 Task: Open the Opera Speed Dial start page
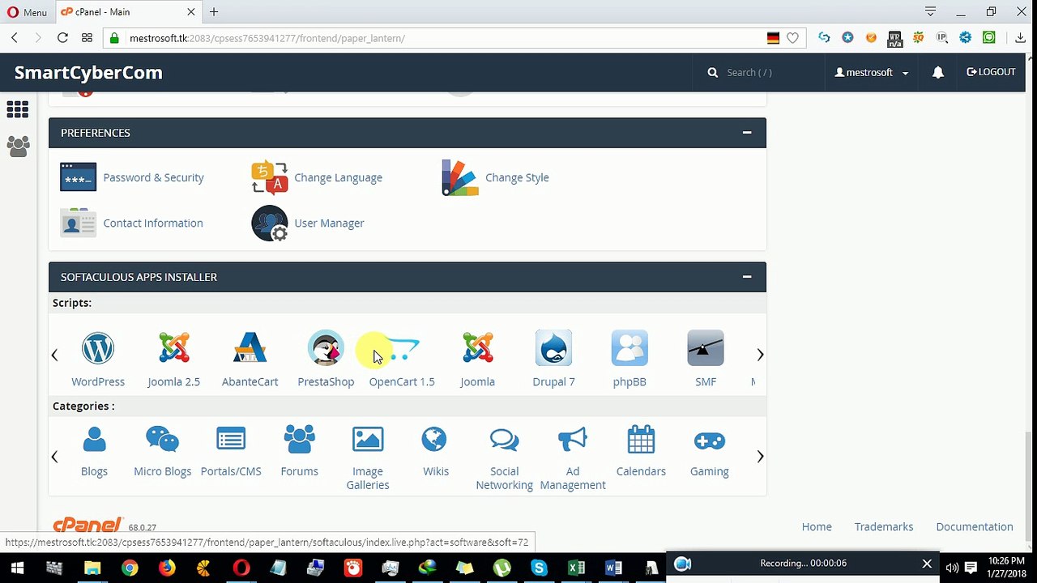pos(87,38)
